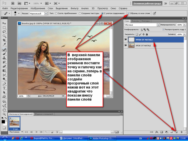The image size is (188, 141).
Task: Select the Gradient tool
Action: pyautogui.click(x=4, y=70)
